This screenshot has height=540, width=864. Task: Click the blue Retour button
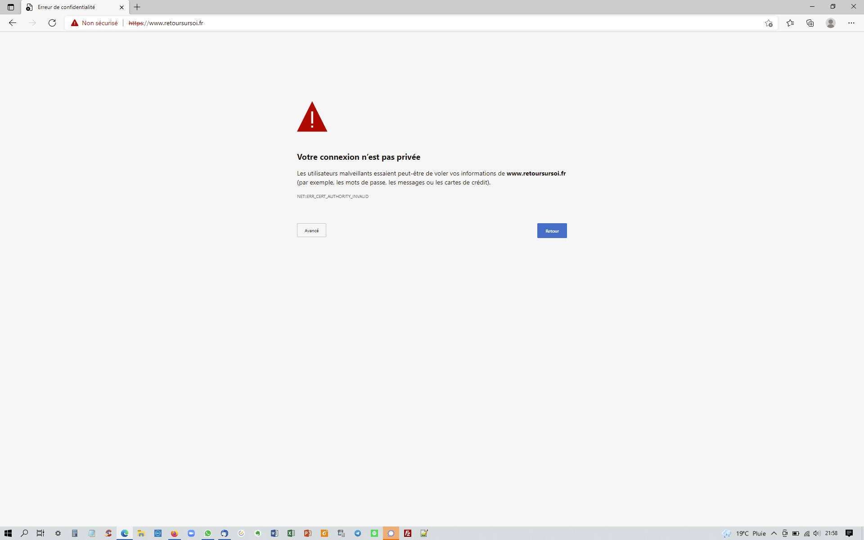pos(552,231)
